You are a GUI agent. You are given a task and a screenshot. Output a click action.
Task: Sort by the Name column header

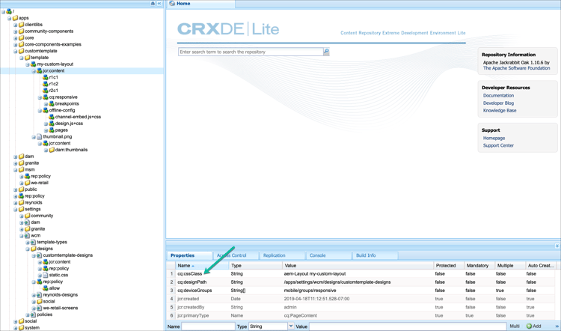[x=202, y=265]
